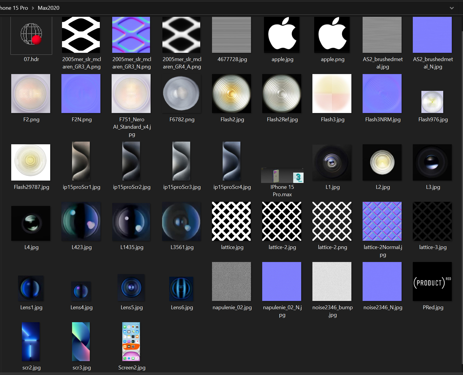Select the 2005mer_slr_mclaren_GR3_A.png thumbnail

tap(81, 35)
